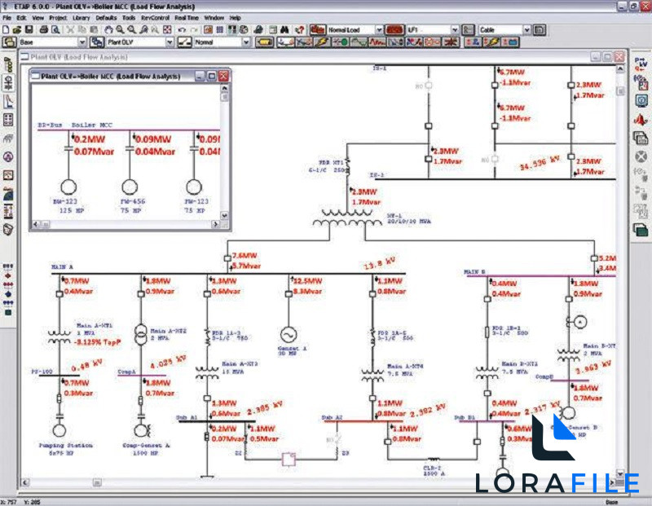652x506 pixels.
Task: Open the File menu
Action: [7, 18]
